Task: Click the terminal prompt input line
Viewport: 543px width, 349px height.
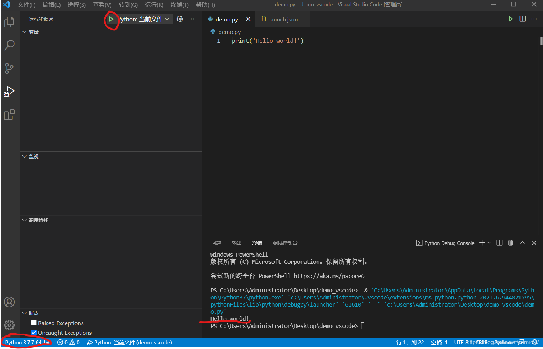Action: [x=287, y=326]
